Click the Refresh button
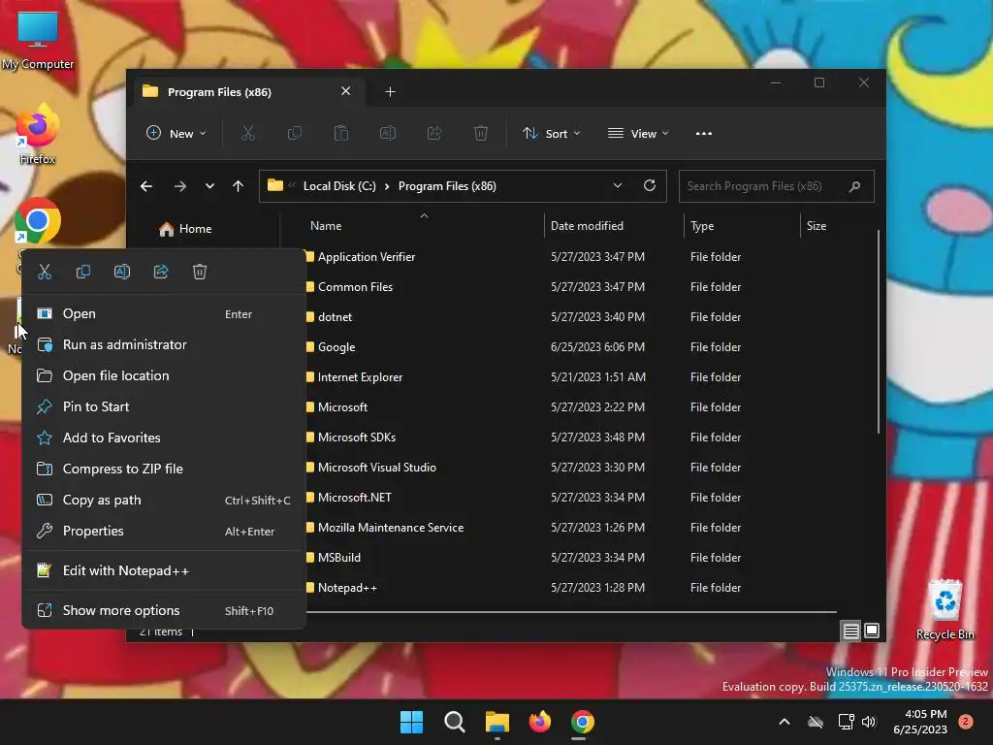The height and width of the screenshot is (745, 993). (x=650, y=185)
